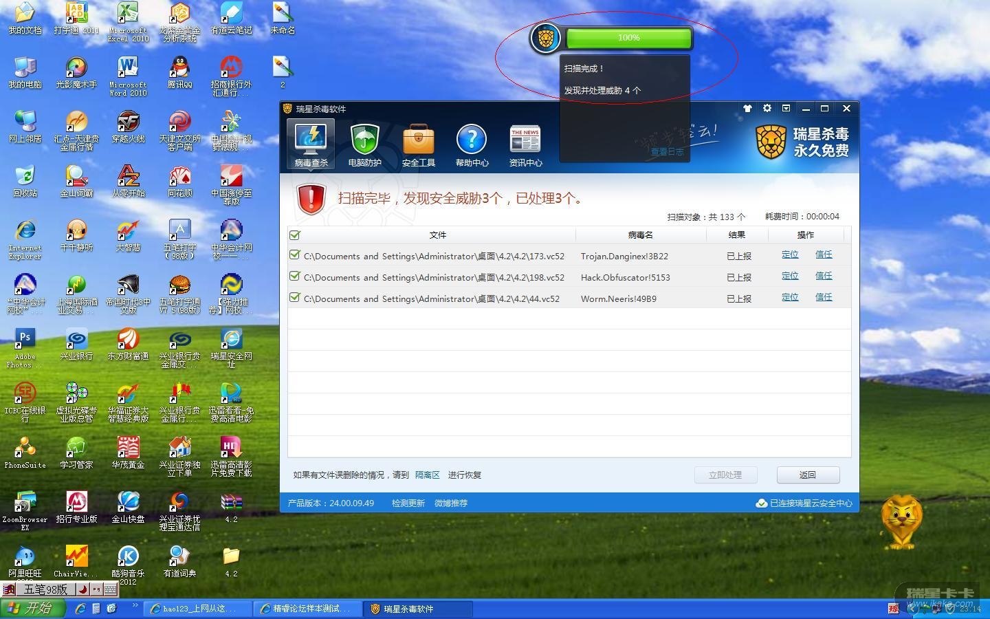
Task: Switch to the hao123 taskbar window
Action: point(197,609)
